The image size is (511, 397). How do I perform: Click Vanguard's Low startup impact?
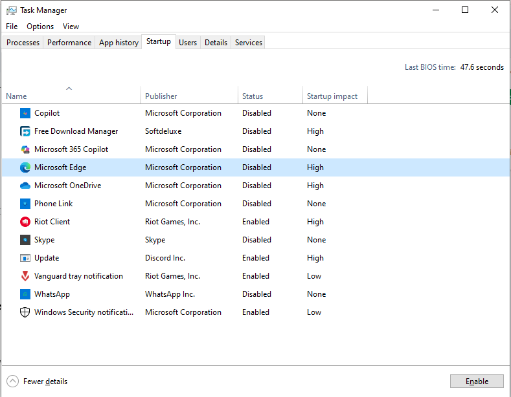[x=314, y=276]
